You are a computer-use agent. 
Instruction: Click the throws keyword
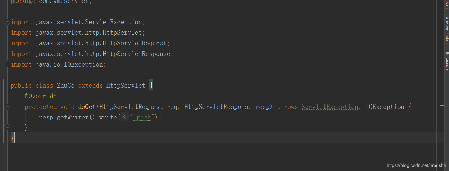click(x=287, y=107)
